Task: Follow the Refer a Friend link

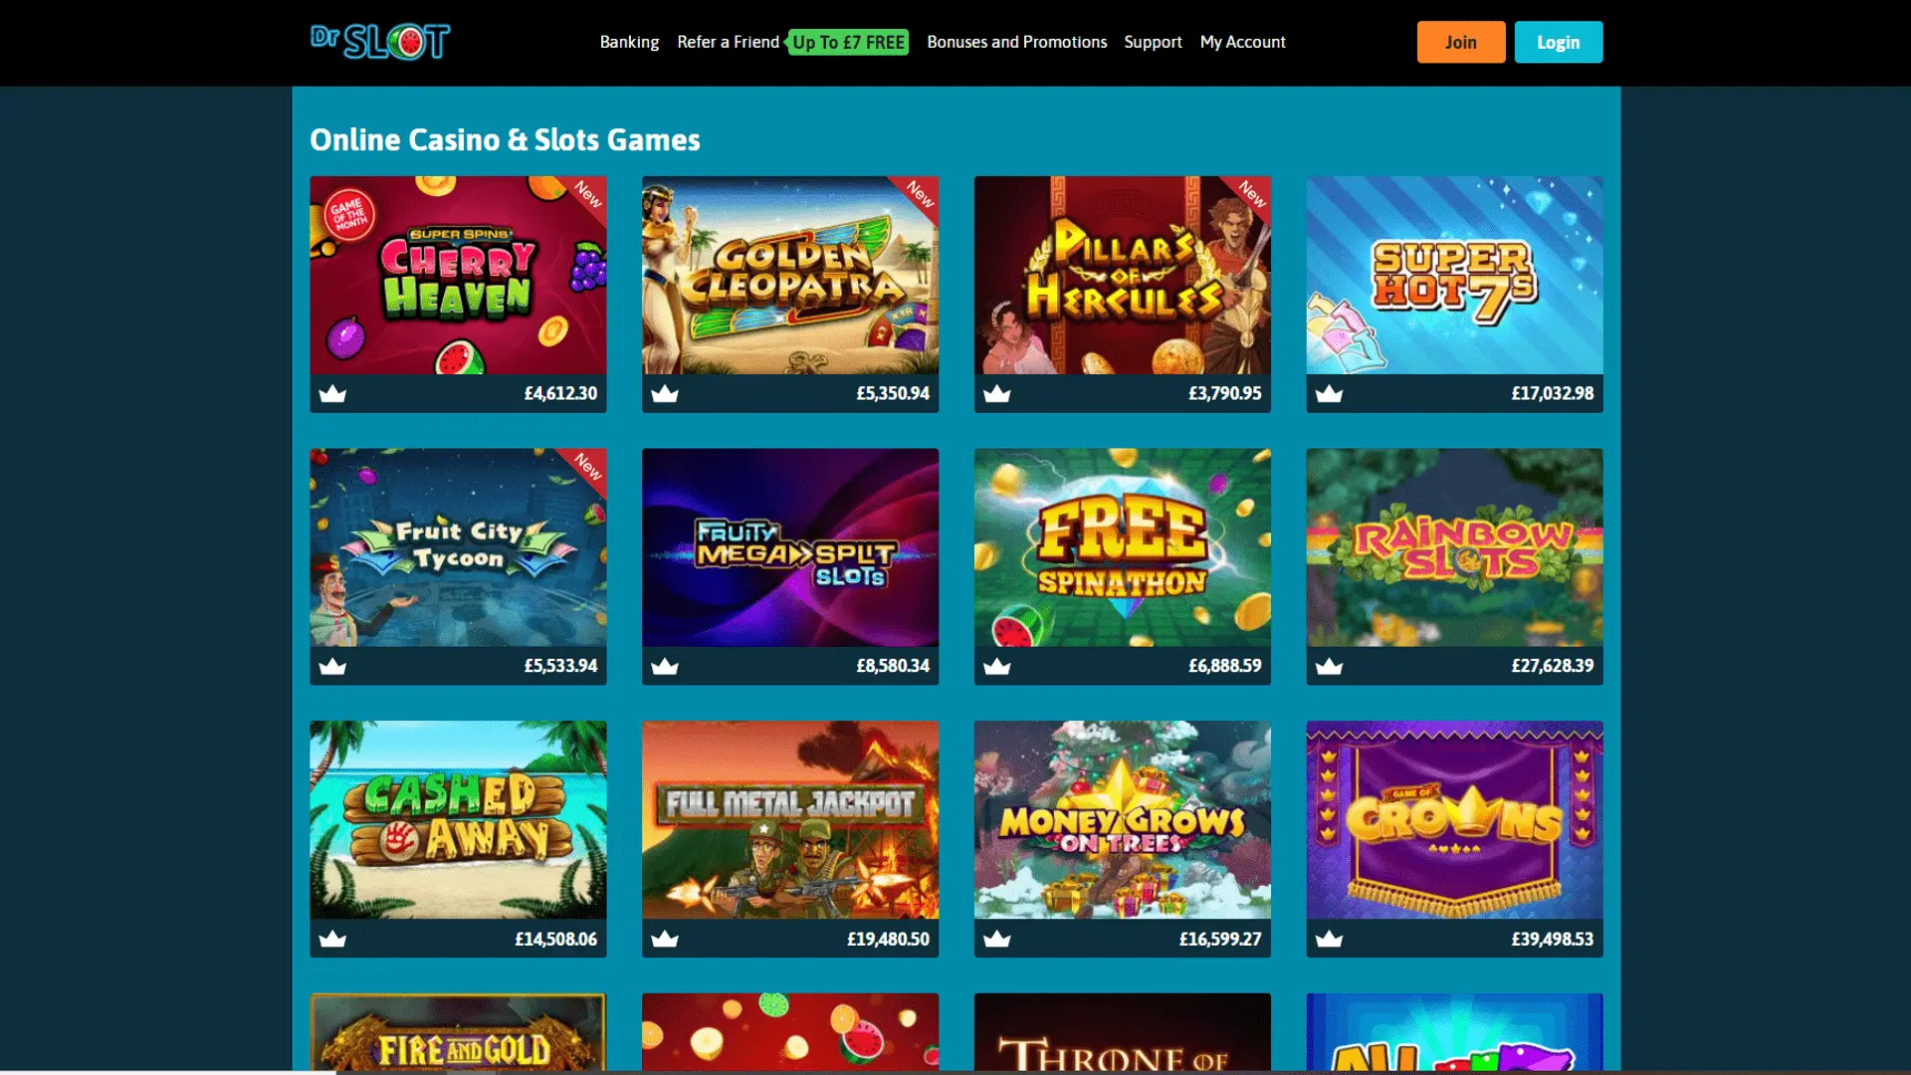Action: coord(728,42)
